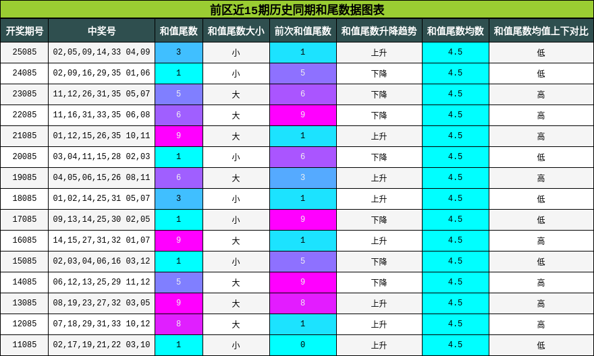The image size is (594, 356).
Task: Click 和值尾数 cell 9 in row 21085
Action: click(x=179, y=136)
